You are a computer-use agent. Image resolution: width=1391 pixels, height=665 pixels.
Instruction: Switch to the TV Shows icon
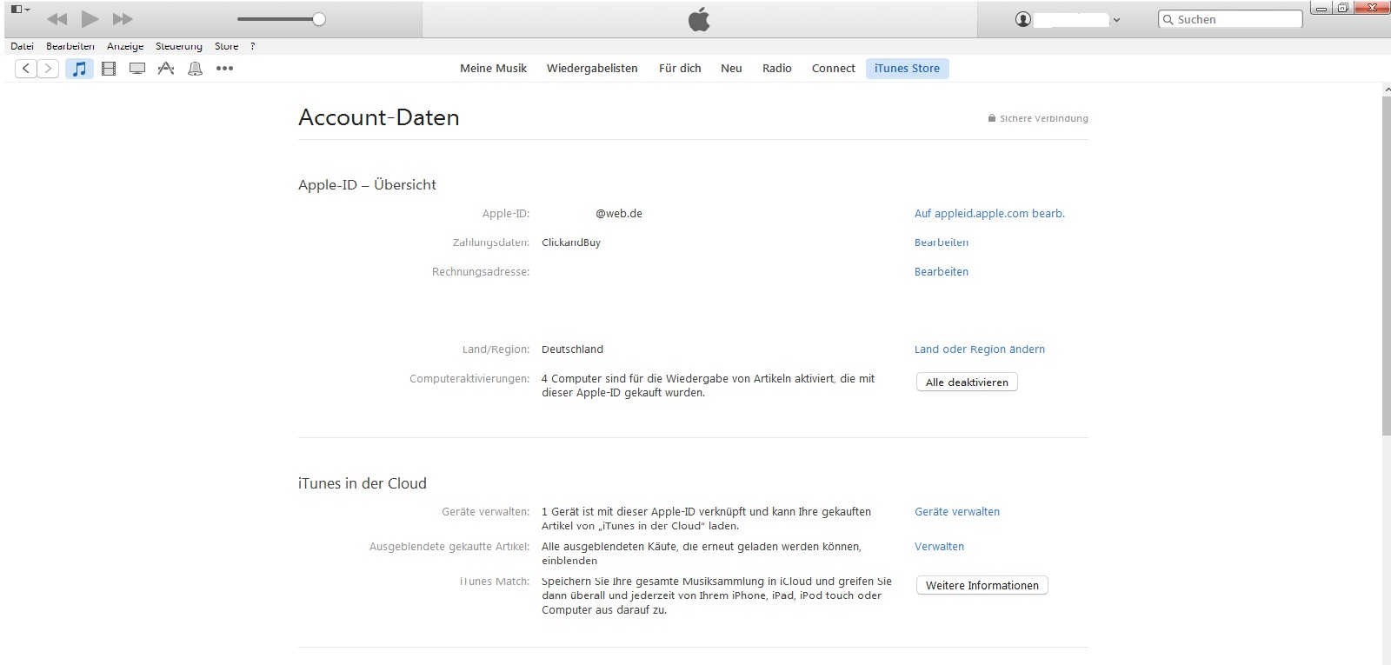(x=137, y=69)
